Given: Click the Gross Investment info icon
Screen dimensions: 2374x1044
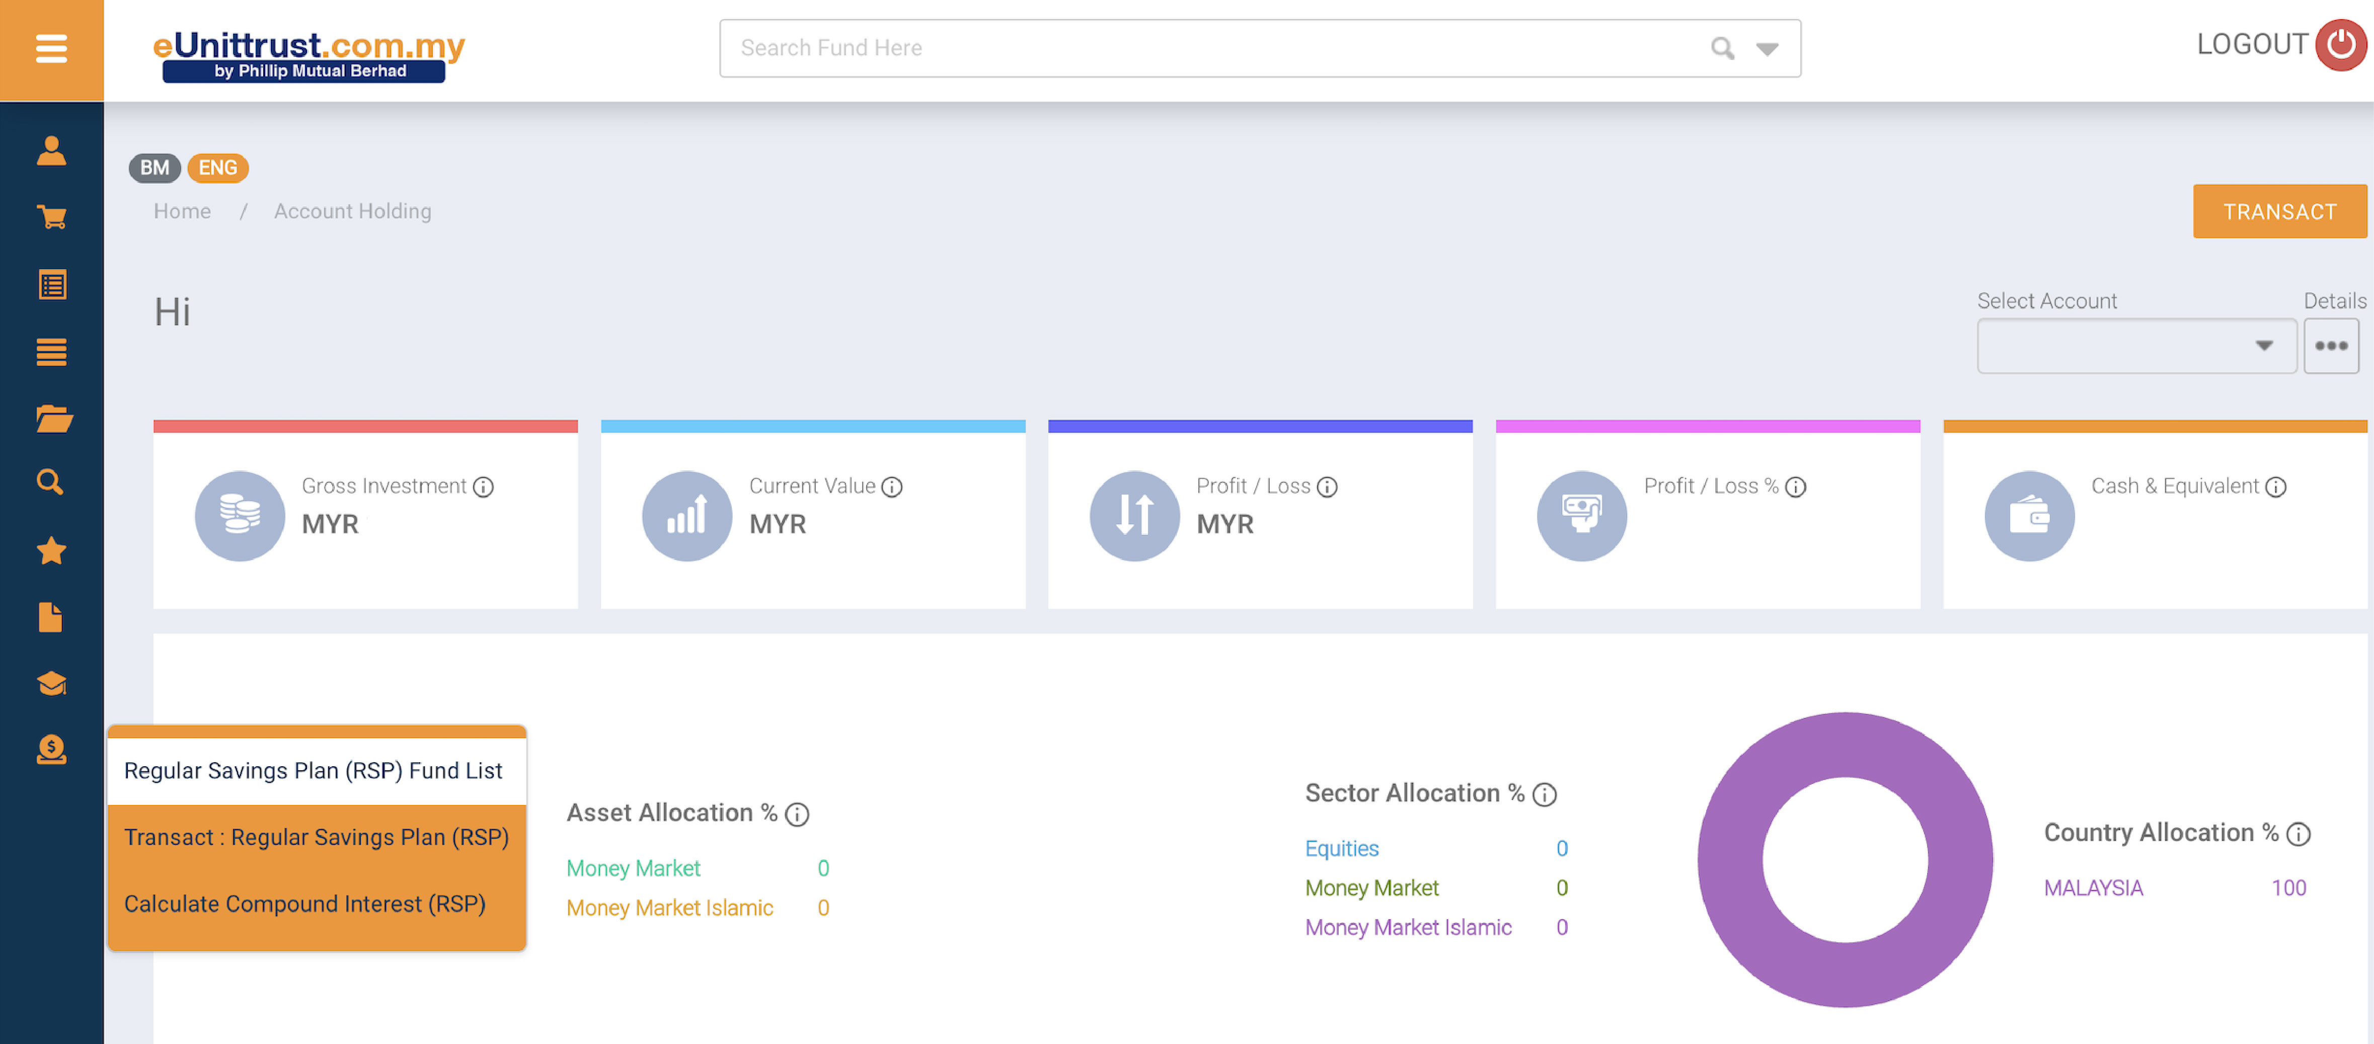Looking at the screenshot, I should tap(483, 487).
